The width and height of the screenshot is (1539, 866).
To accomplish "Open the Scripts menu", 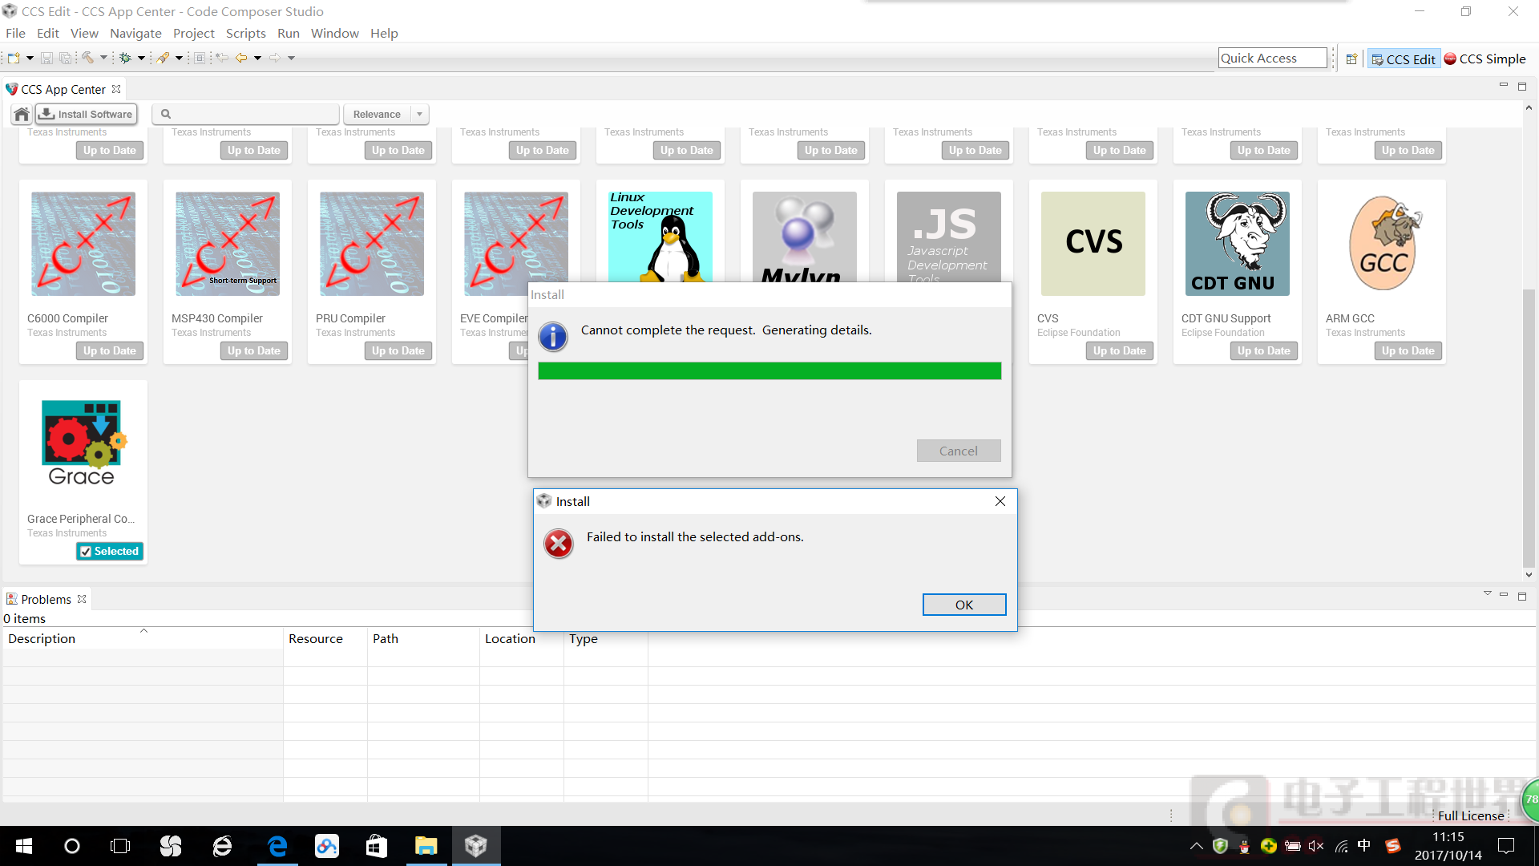I will (x=245, y=33).
